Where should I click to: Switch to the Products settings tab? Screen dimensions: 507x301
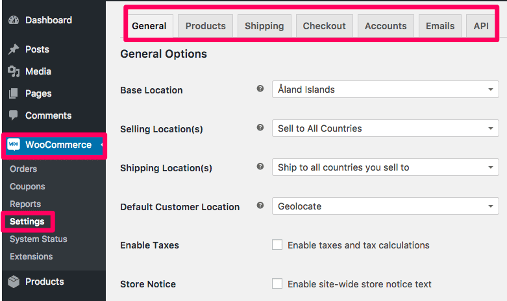[x=206, y=26]
